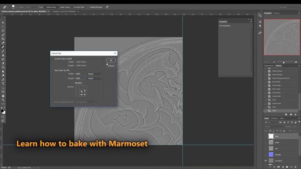Hide the Curvature layer
This screenshot has height=169, width=301.
tap(266, 161)
